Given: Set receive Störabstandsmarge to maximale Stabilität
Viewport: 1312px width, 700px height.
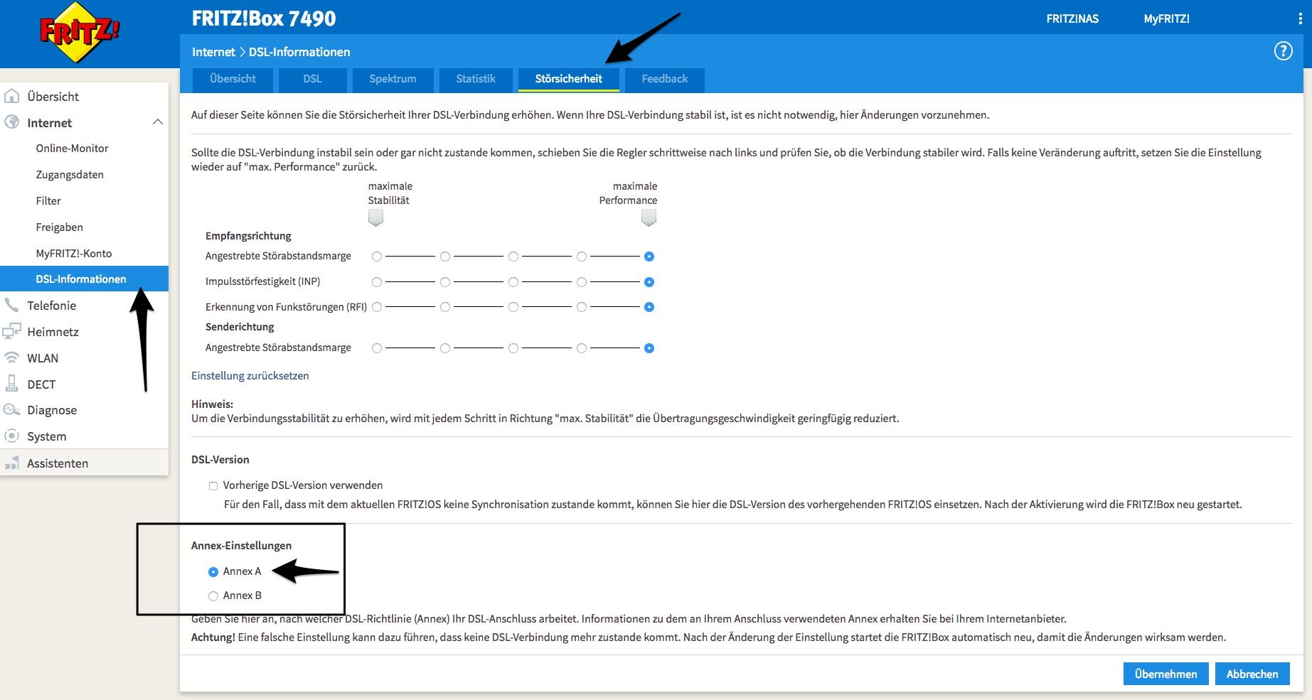Looking at the screenshot, I should pos(377,257).
